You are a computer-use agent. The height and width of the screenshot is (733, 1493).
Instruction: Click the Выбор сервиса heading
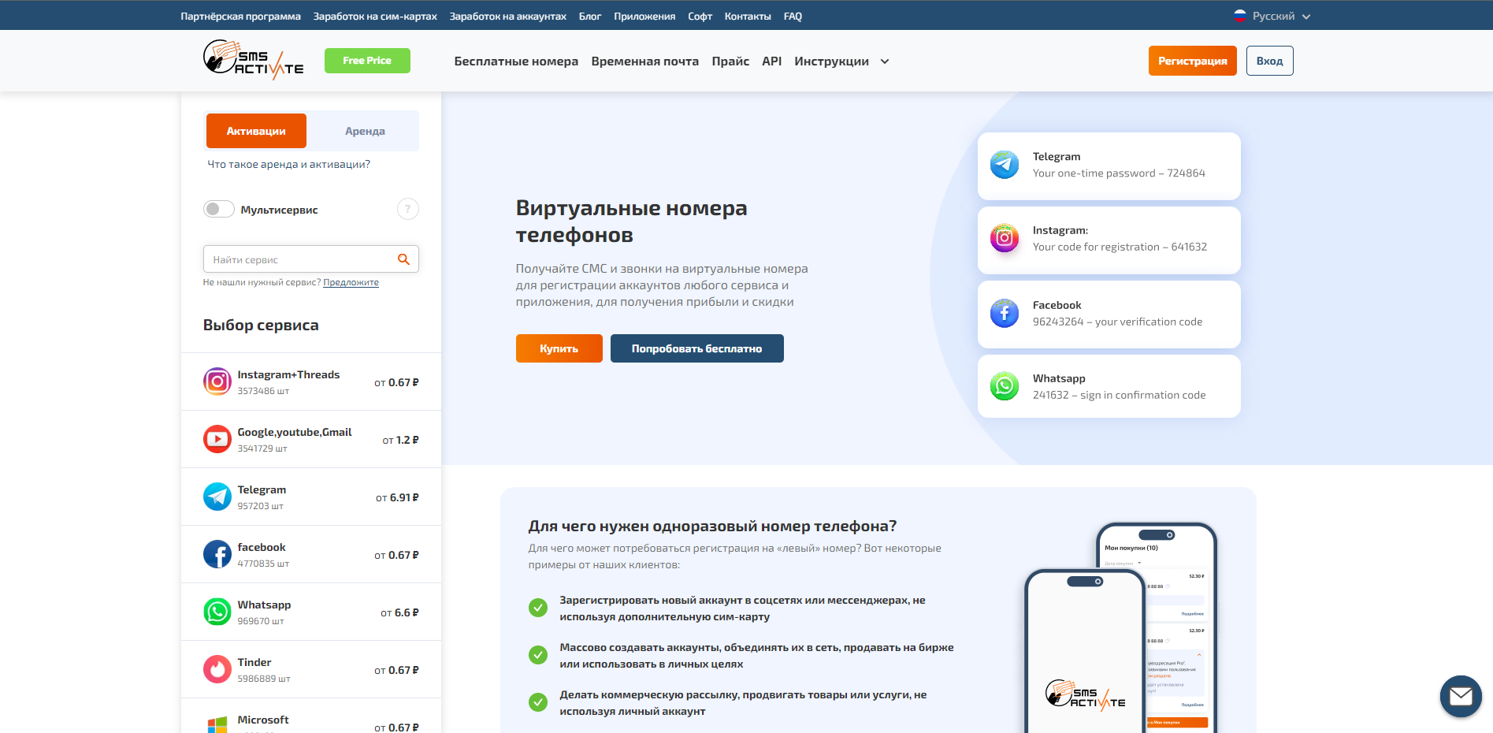[261, 325]
